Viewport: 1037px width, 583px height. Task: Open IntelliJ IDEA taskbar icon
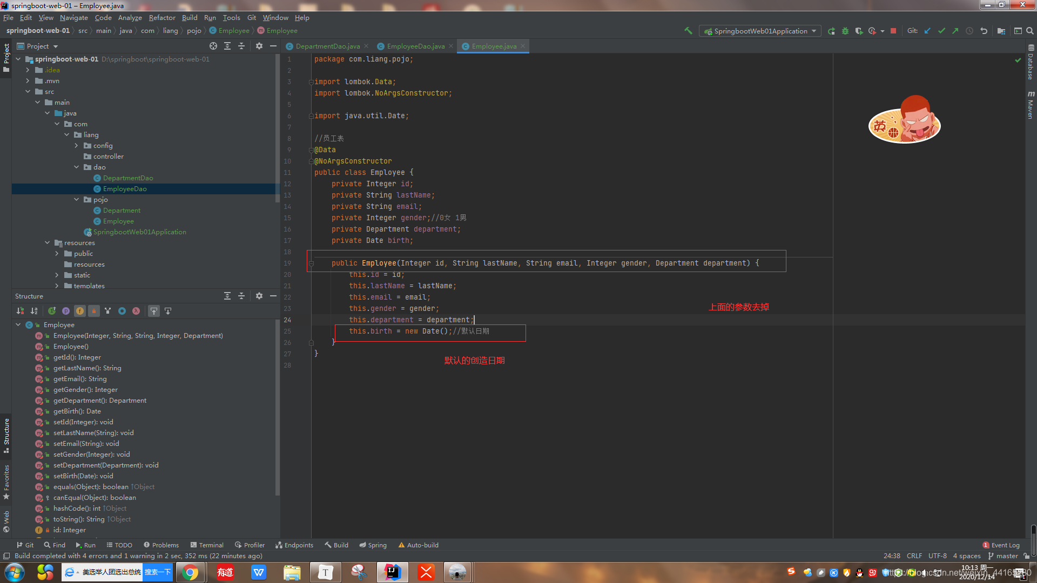(393, 572)
